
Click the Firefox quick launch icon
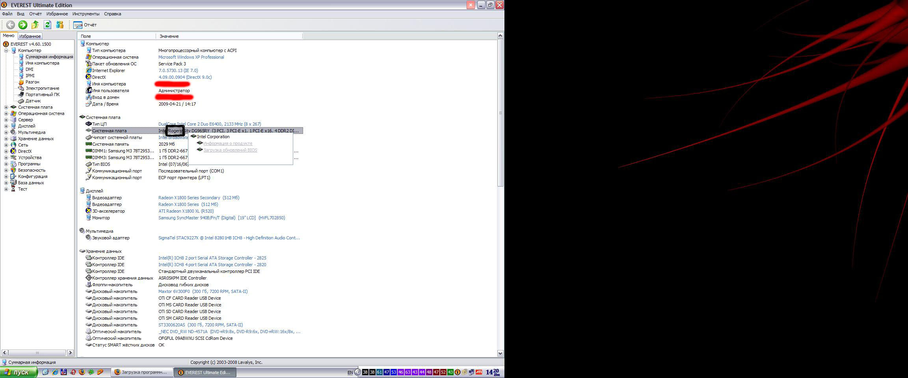tap(82, 372)
